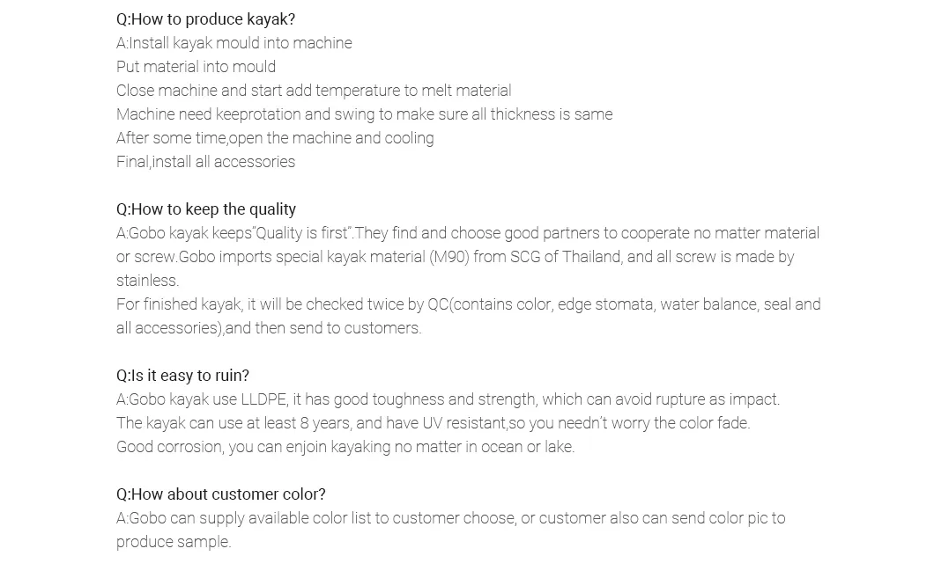Click the 'Put material into mould' line
Viewport: 934px width, 578px height.
coord(196,67)
